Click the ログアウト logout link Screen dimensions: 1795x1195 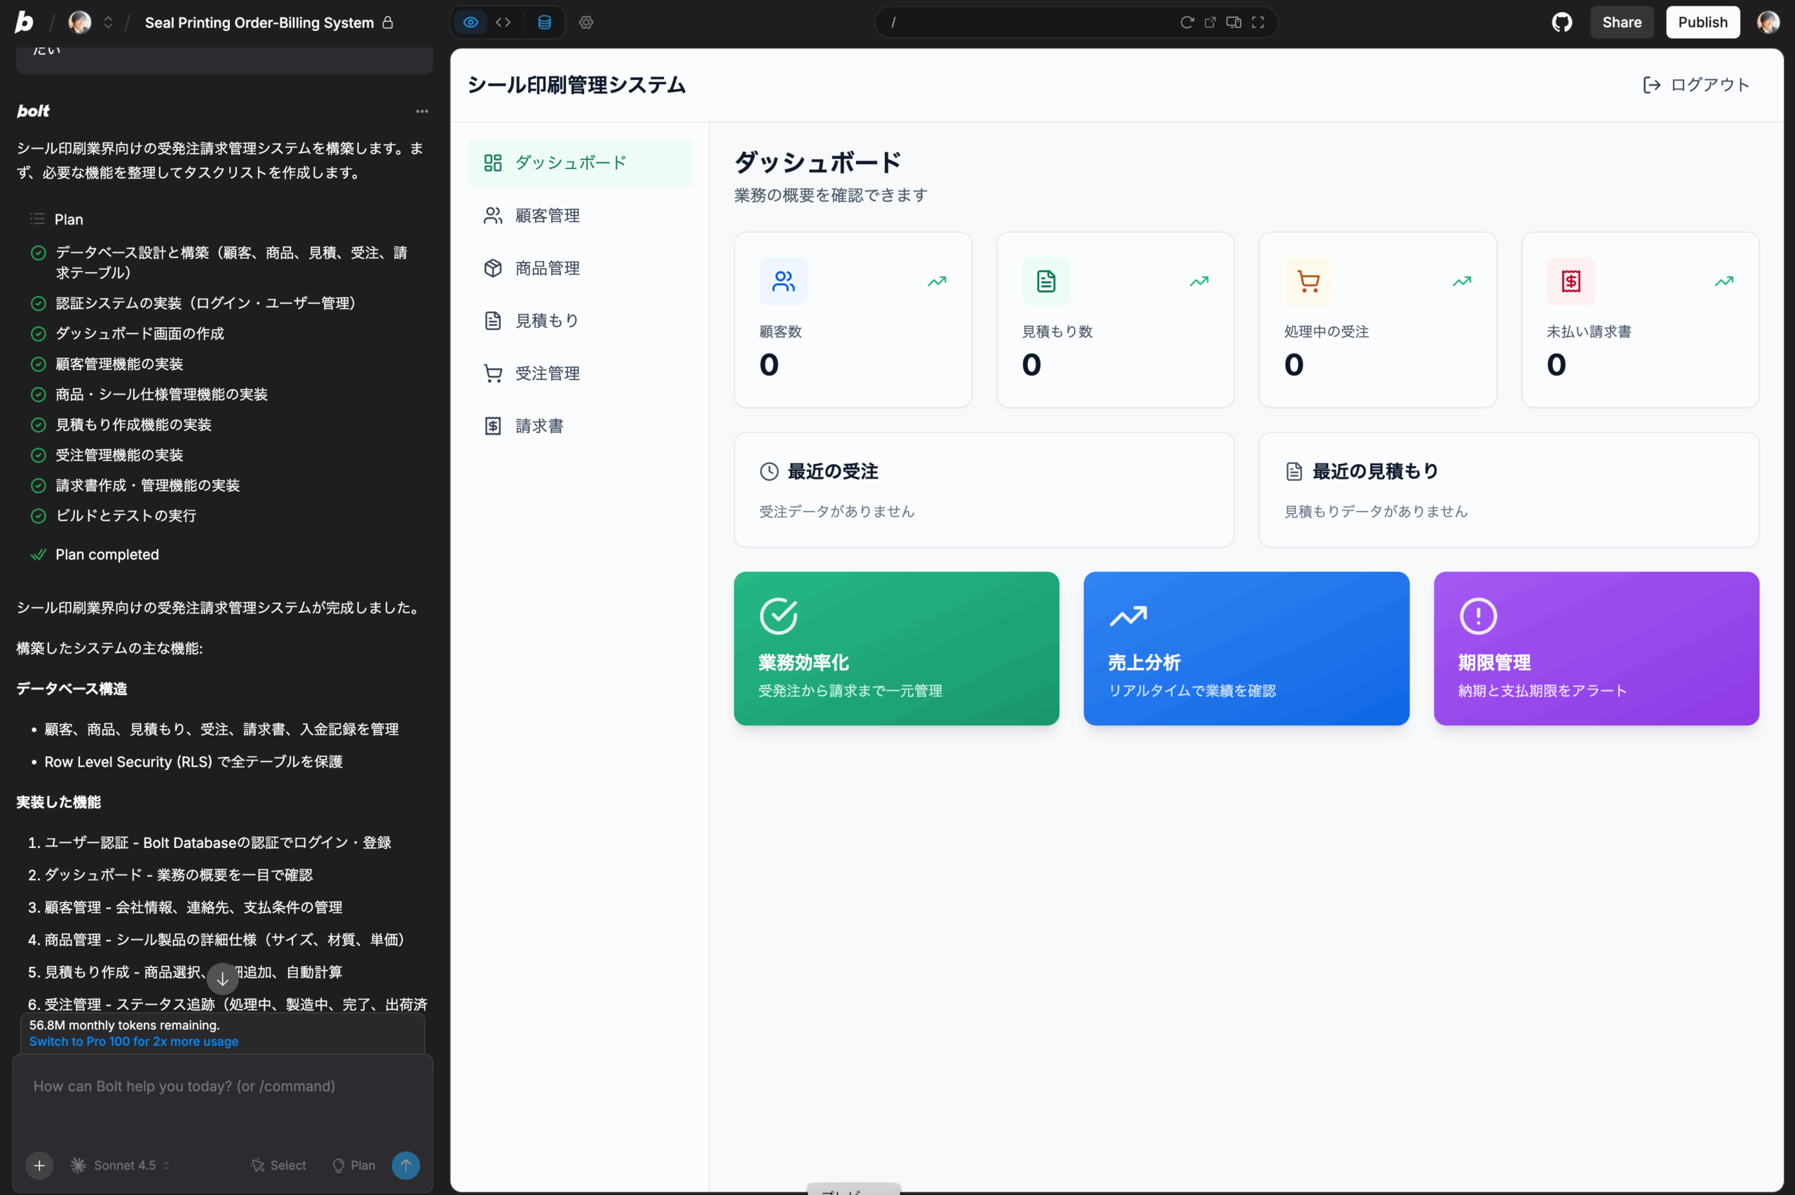click(1696, 85)
